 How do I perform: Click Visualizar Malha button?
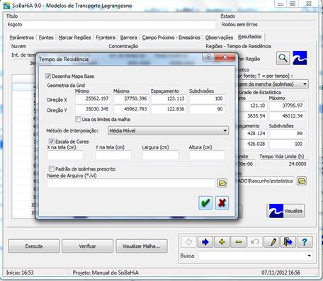[142, 246]
